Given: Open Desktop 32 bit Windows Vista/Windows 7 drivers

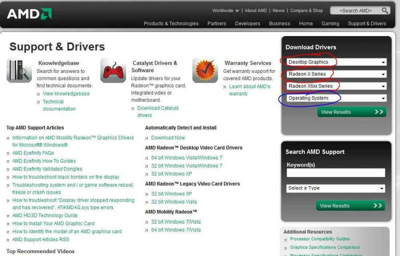Looking at the screenshot, I should pyautogui.click(x=187, y=166).
